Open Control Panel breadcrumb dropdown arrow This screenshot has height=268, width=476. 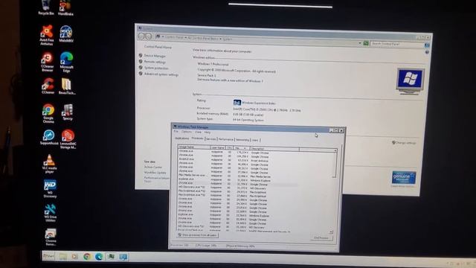tap(185, 37)
